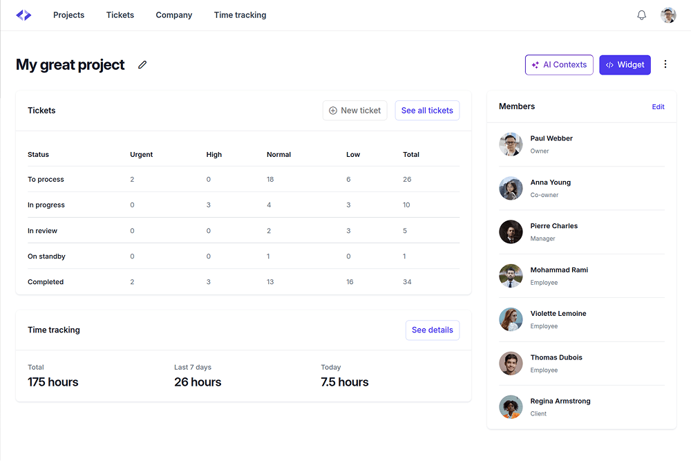This screenshot has height=461, width=691.
Task: Open the user profile avatar menu
Action: 668,15
